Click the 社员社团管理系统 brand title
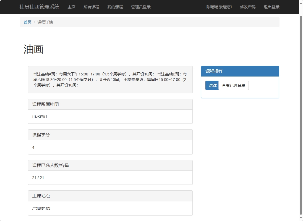Screen dimensions: 303x221 coord(39,7)
